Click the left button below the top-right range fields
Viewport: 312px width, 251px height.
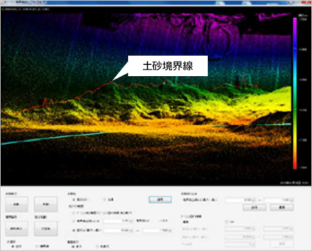(254, 207)
